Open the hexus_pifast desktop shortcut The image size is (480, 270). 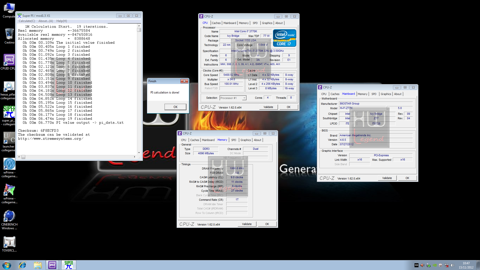[9, 90]
